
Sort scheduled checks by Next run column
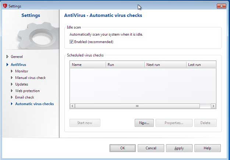pos(165,65)
